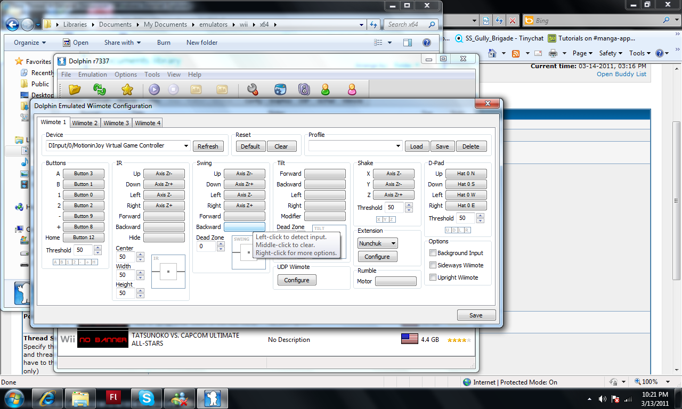Viewport: 682px width, 409px height.
Task: Click the Default reset button
Action: point(250,146)
